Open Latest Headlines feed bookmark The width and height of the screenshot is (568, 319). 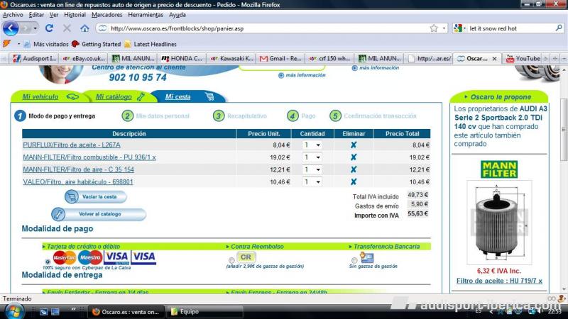point(151,44)
